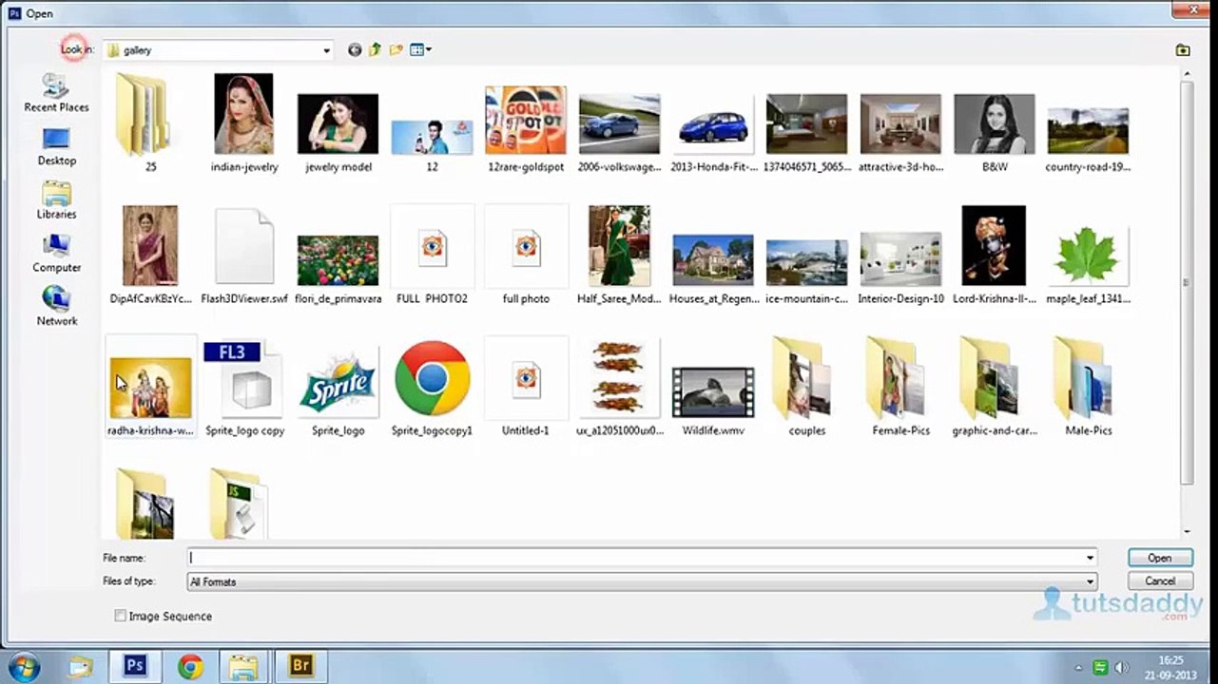Image resolution: width=1218 pixels, height=684 pixels.
Task: Select the B&W image
Action: click(995, 123)
